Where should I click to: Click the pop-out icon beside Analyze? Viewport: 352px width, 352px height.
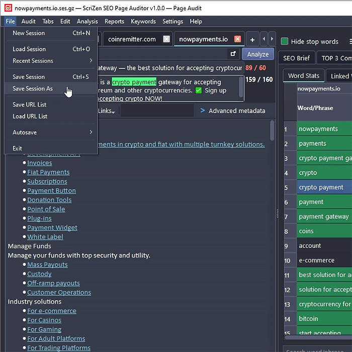pos(233,54)
